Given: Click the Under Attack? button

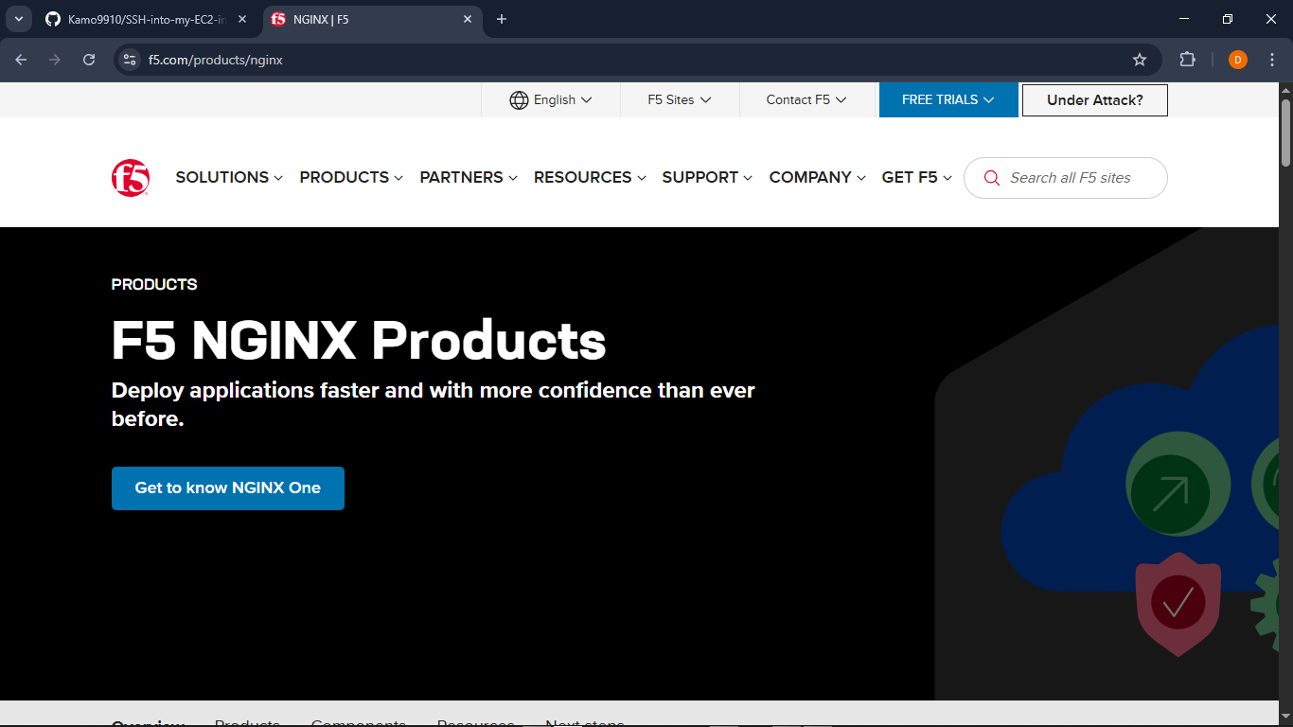Looking at the screenshot, I should (x=1094, y=99).
